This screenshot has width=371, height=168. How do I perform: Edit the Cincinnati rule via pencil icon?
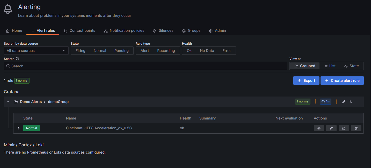tap(331, 128)
